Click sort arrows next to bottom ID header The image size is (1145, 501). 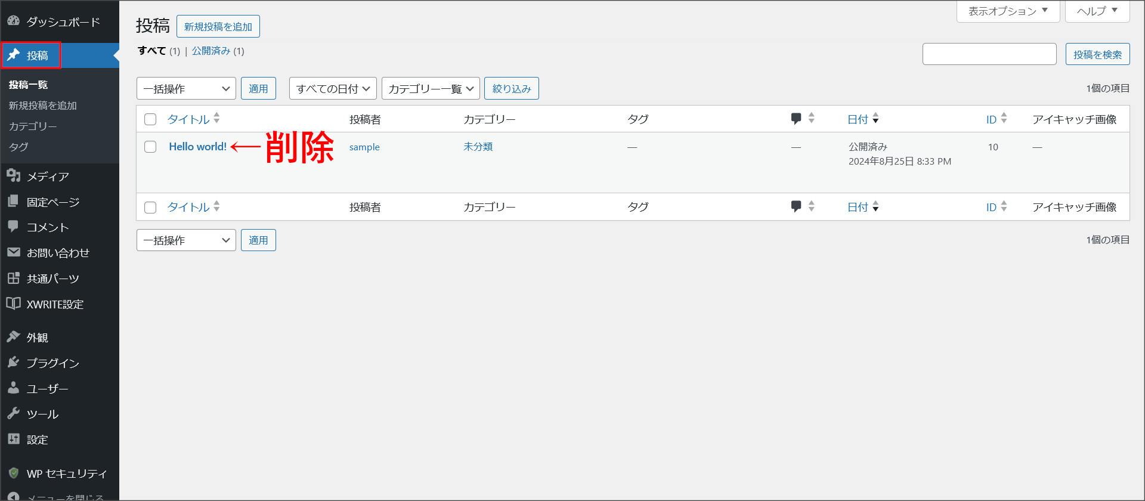tap(1004, 206)
